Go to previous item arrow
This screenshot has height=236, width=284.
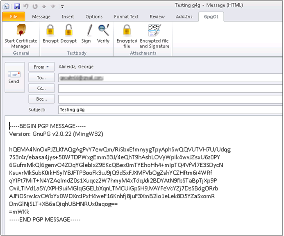[x=44, y=7]
